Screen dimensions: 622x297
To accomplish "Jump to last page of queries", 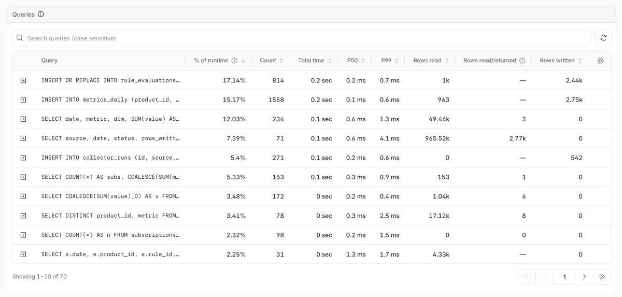I will point(602,277).
